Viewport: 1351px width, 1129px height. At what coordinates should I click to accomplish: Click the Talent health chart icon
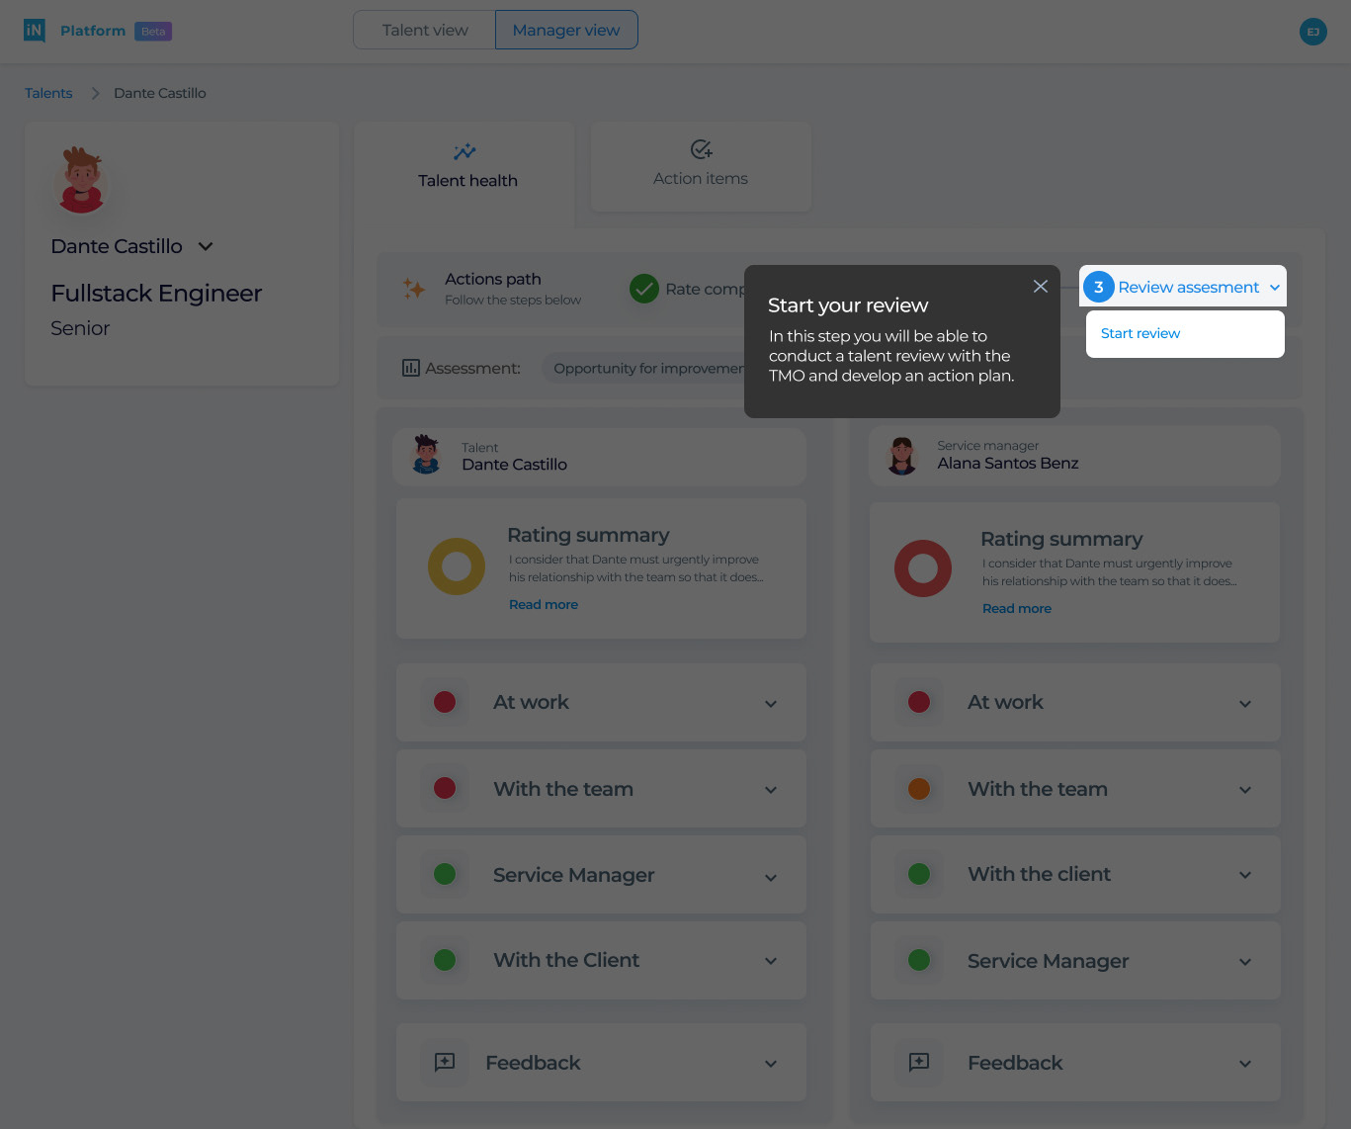click(464, 151)
